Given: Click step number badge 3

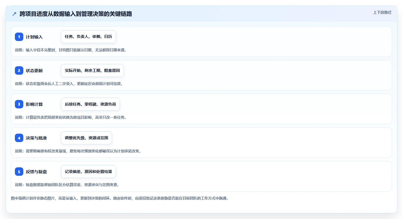Looking at the screenshot, I should [x=19, y=104].
